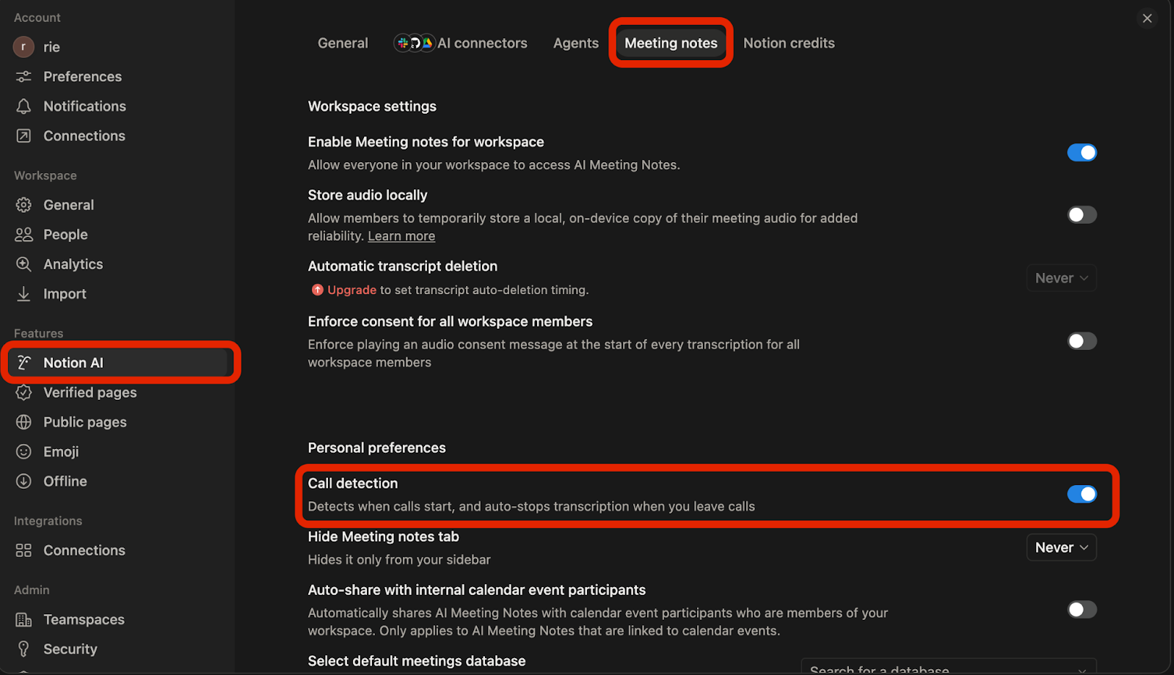Image resolution: width=1174 pixels, height=675 pixels.
Task: Disable the Call detection toggle
Action: tap(1082, 494)
